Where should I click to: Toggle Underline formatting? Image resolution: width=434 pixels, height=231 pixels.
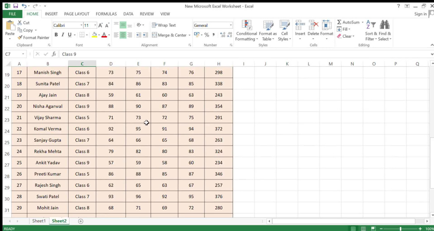pos(69,35)
